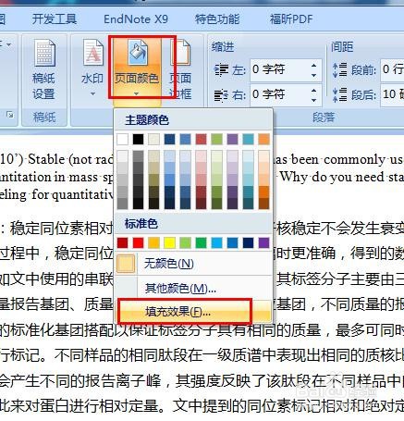The width and height of the screenshot is (404, 421).
Task: Click the right indent icon beside 右
Action: [221, 94]
